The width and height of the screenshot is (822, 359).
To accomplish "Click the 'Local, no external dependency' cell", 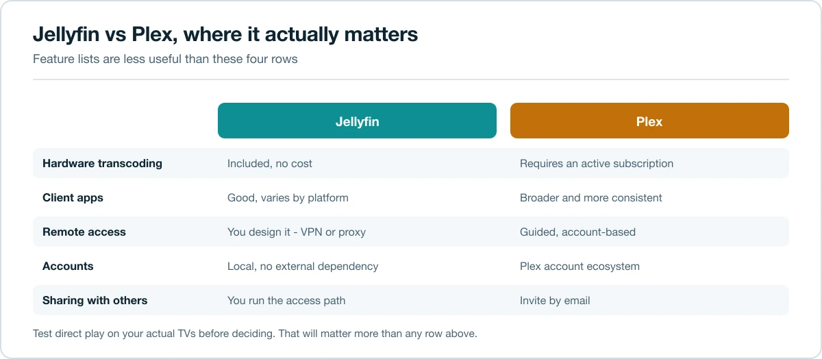I will 303,266.
